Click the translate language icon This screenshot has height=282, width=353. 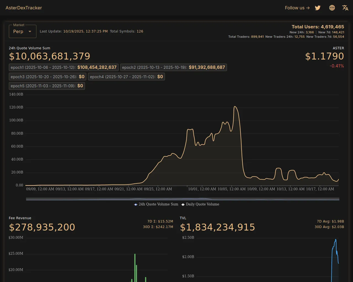tap(345, 8)
